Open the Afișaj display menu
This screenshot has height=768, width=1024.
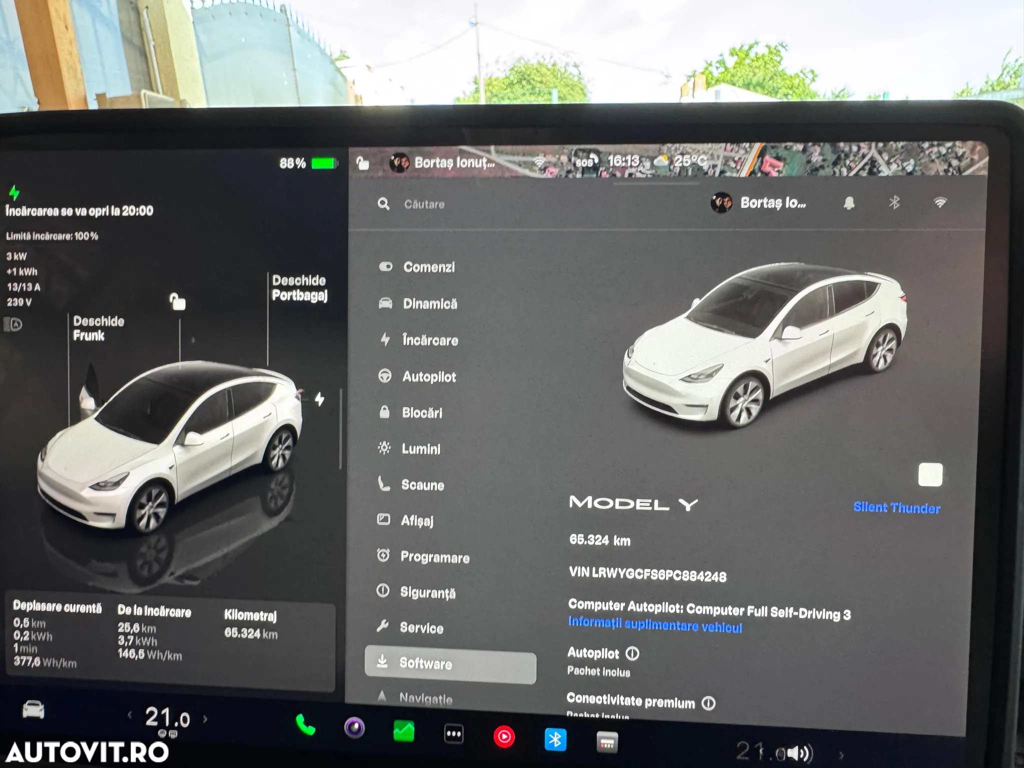[x=405, y=520]
